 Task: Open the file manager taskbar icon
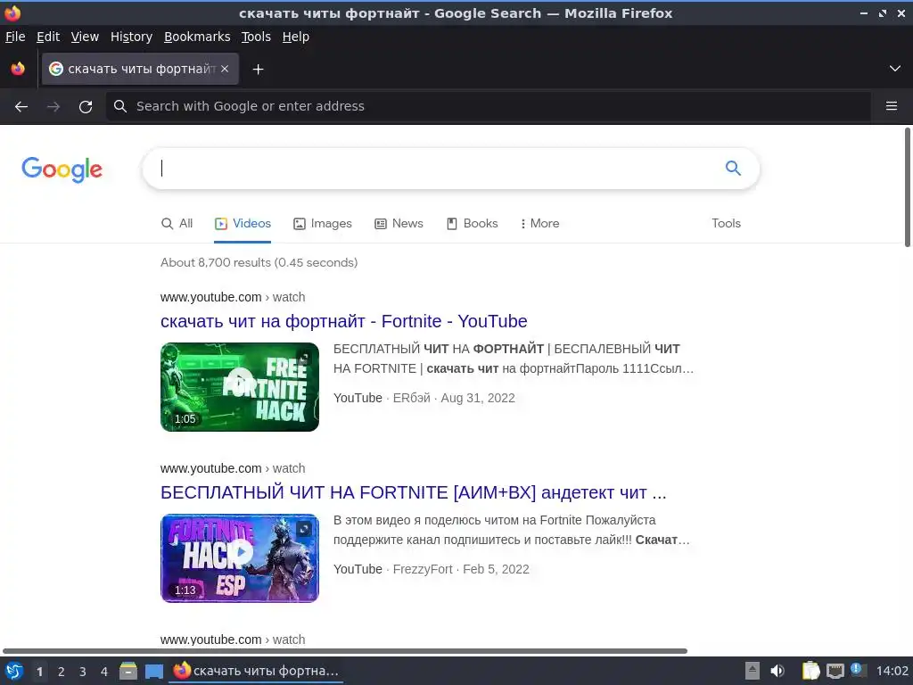click(128, 672)
